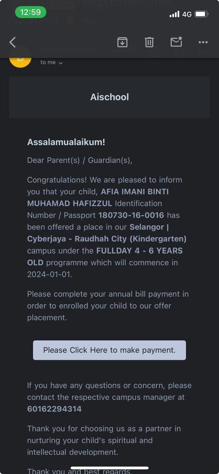Mark email as unread via envelope icon
This screenshot has height=474, width=219.
(176, 42)
